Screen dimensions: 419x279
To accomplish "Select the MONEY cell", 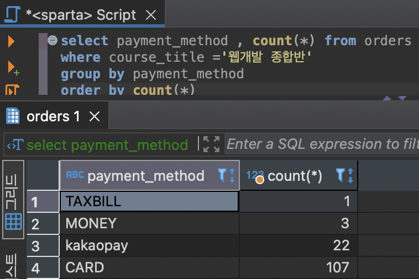I will (x=149, y=223).
